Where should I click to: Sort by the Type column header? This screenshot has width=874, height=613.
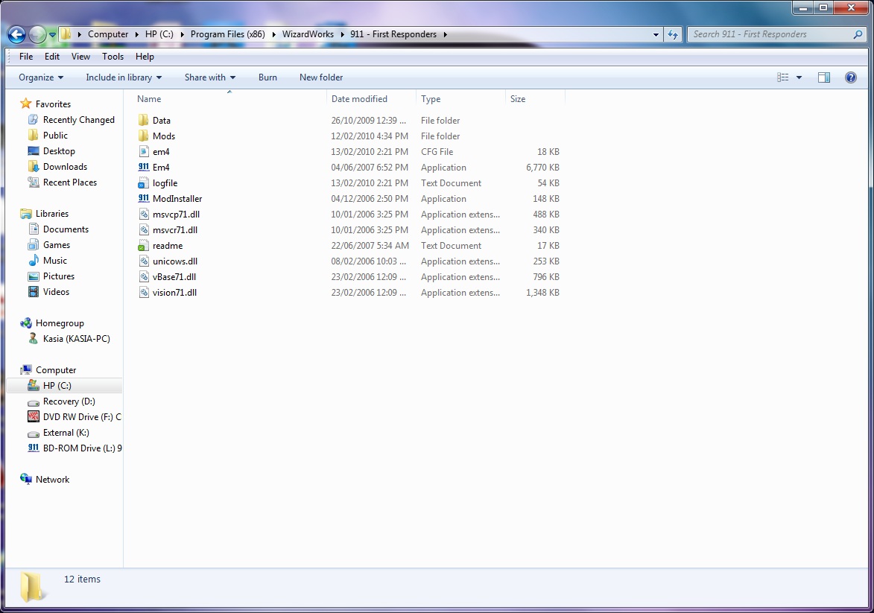(431, 98)
